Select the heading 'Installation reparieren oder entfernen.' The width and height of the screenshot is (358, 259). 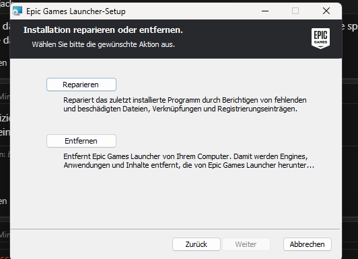(x=103, y=30)
